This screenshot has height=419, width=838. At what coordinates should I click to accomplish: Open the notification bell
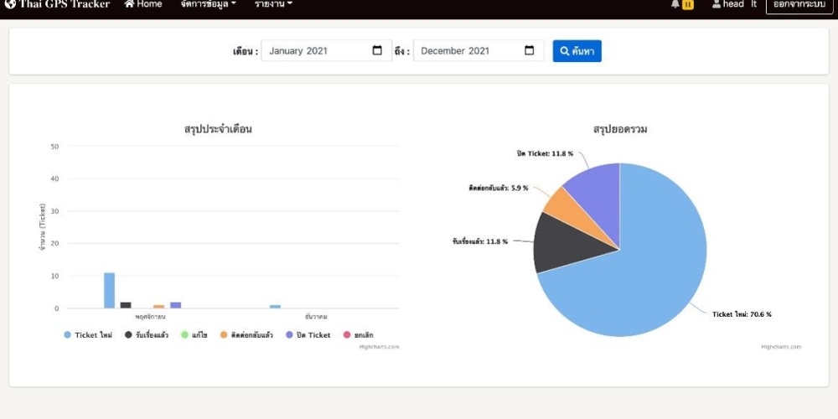pos(675,4)
